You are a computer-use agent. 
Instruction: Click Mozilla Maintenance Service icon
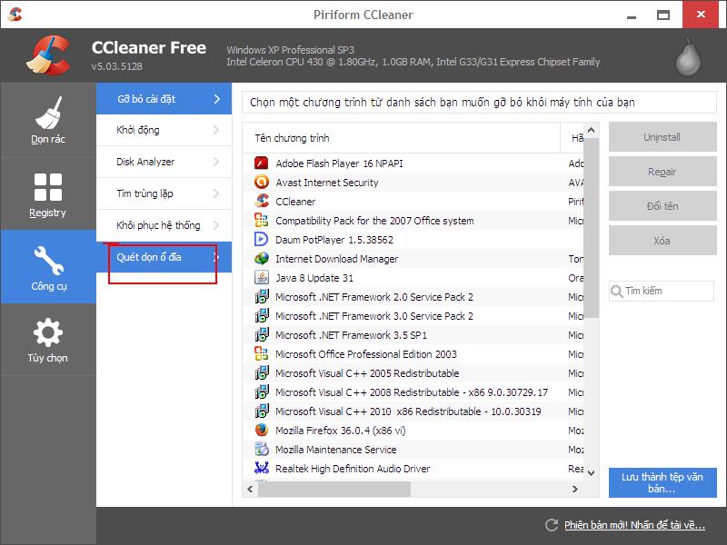[x=262, y=449]
